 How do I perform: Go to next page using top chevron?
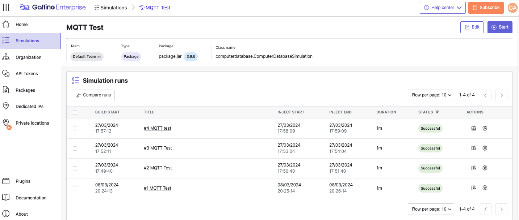[x=501, y=95]
